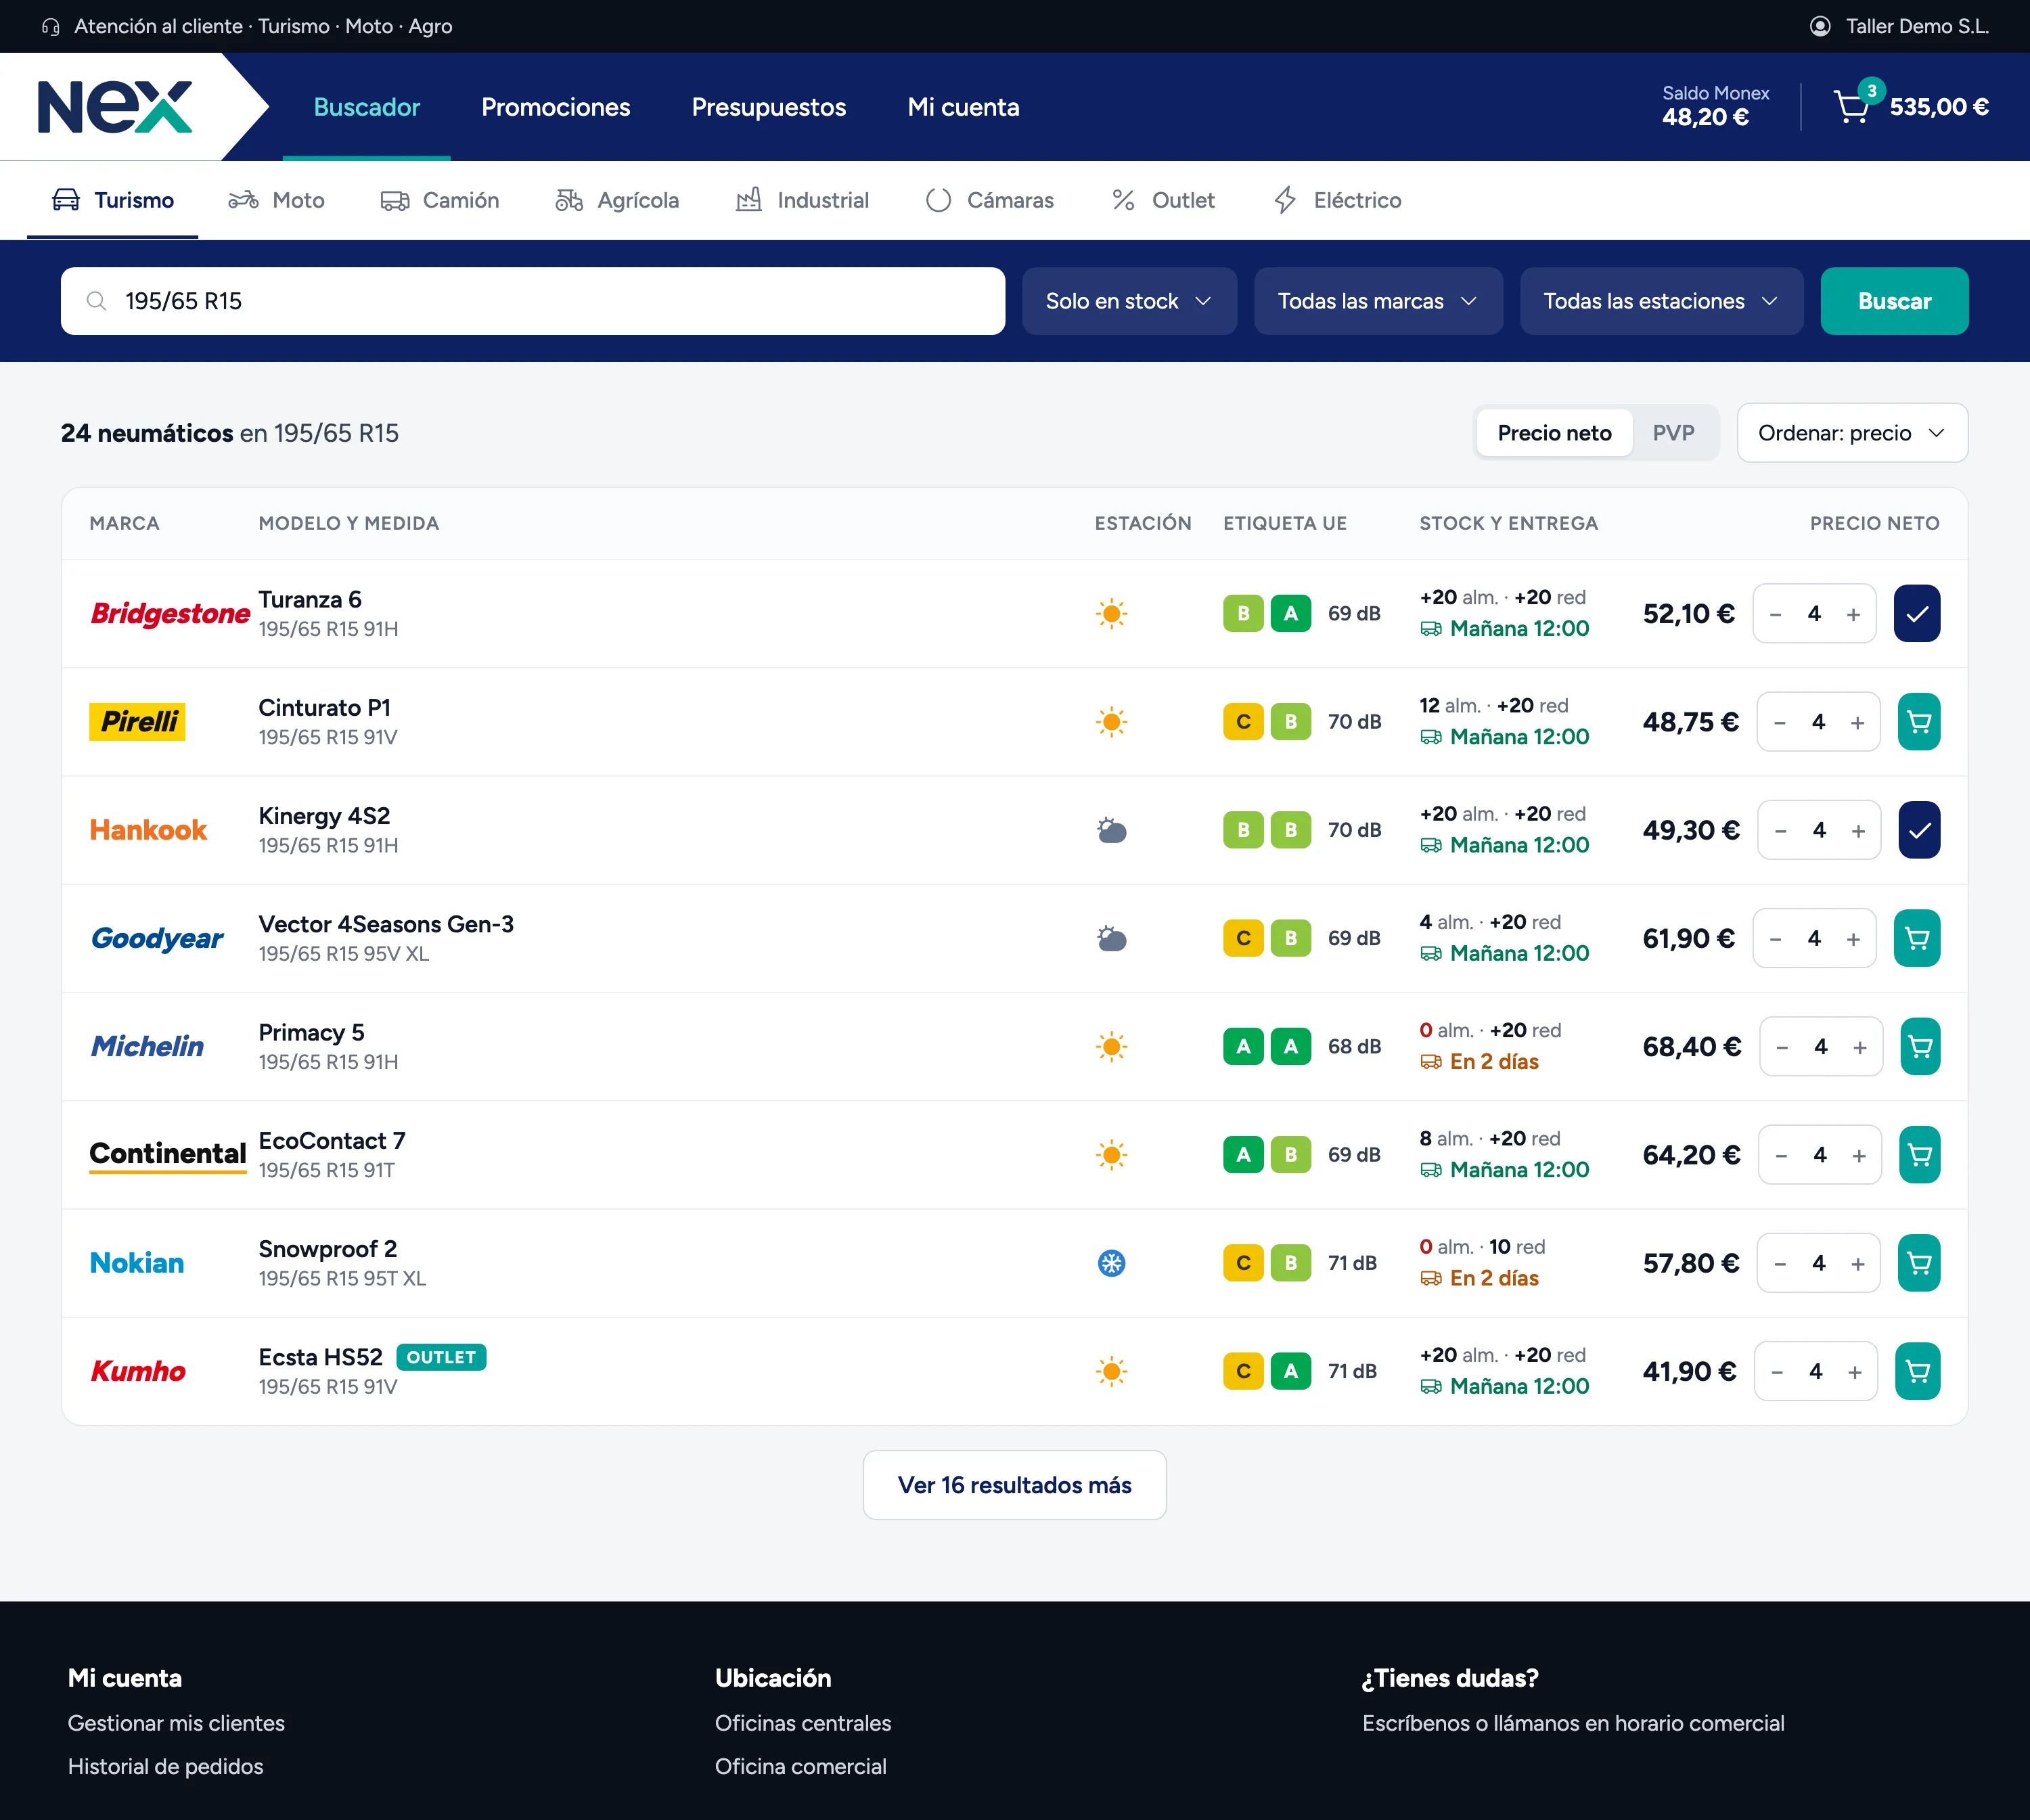Click the Nex logo
This screenshot has width=2030, height=1820.
pos(115,106)
